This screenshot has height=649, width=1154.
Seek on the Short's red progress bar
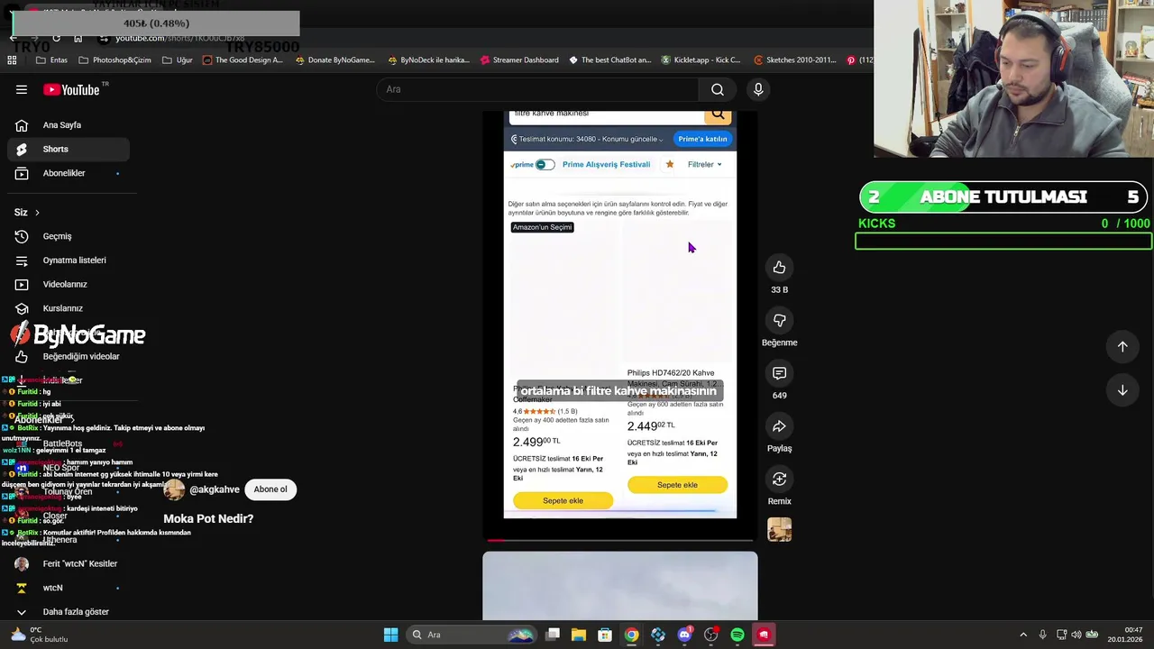(620, 540)
